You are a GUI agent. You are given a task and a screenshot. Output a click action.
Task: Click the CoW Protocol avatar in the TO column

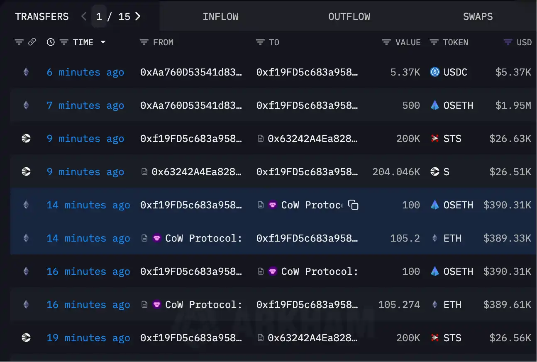coord(273,205)
